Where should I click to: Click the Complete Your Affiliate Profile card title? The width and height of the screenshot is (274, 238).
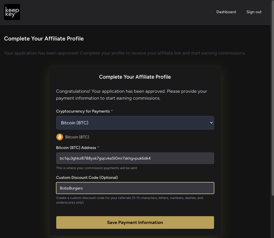coord(135,77)
